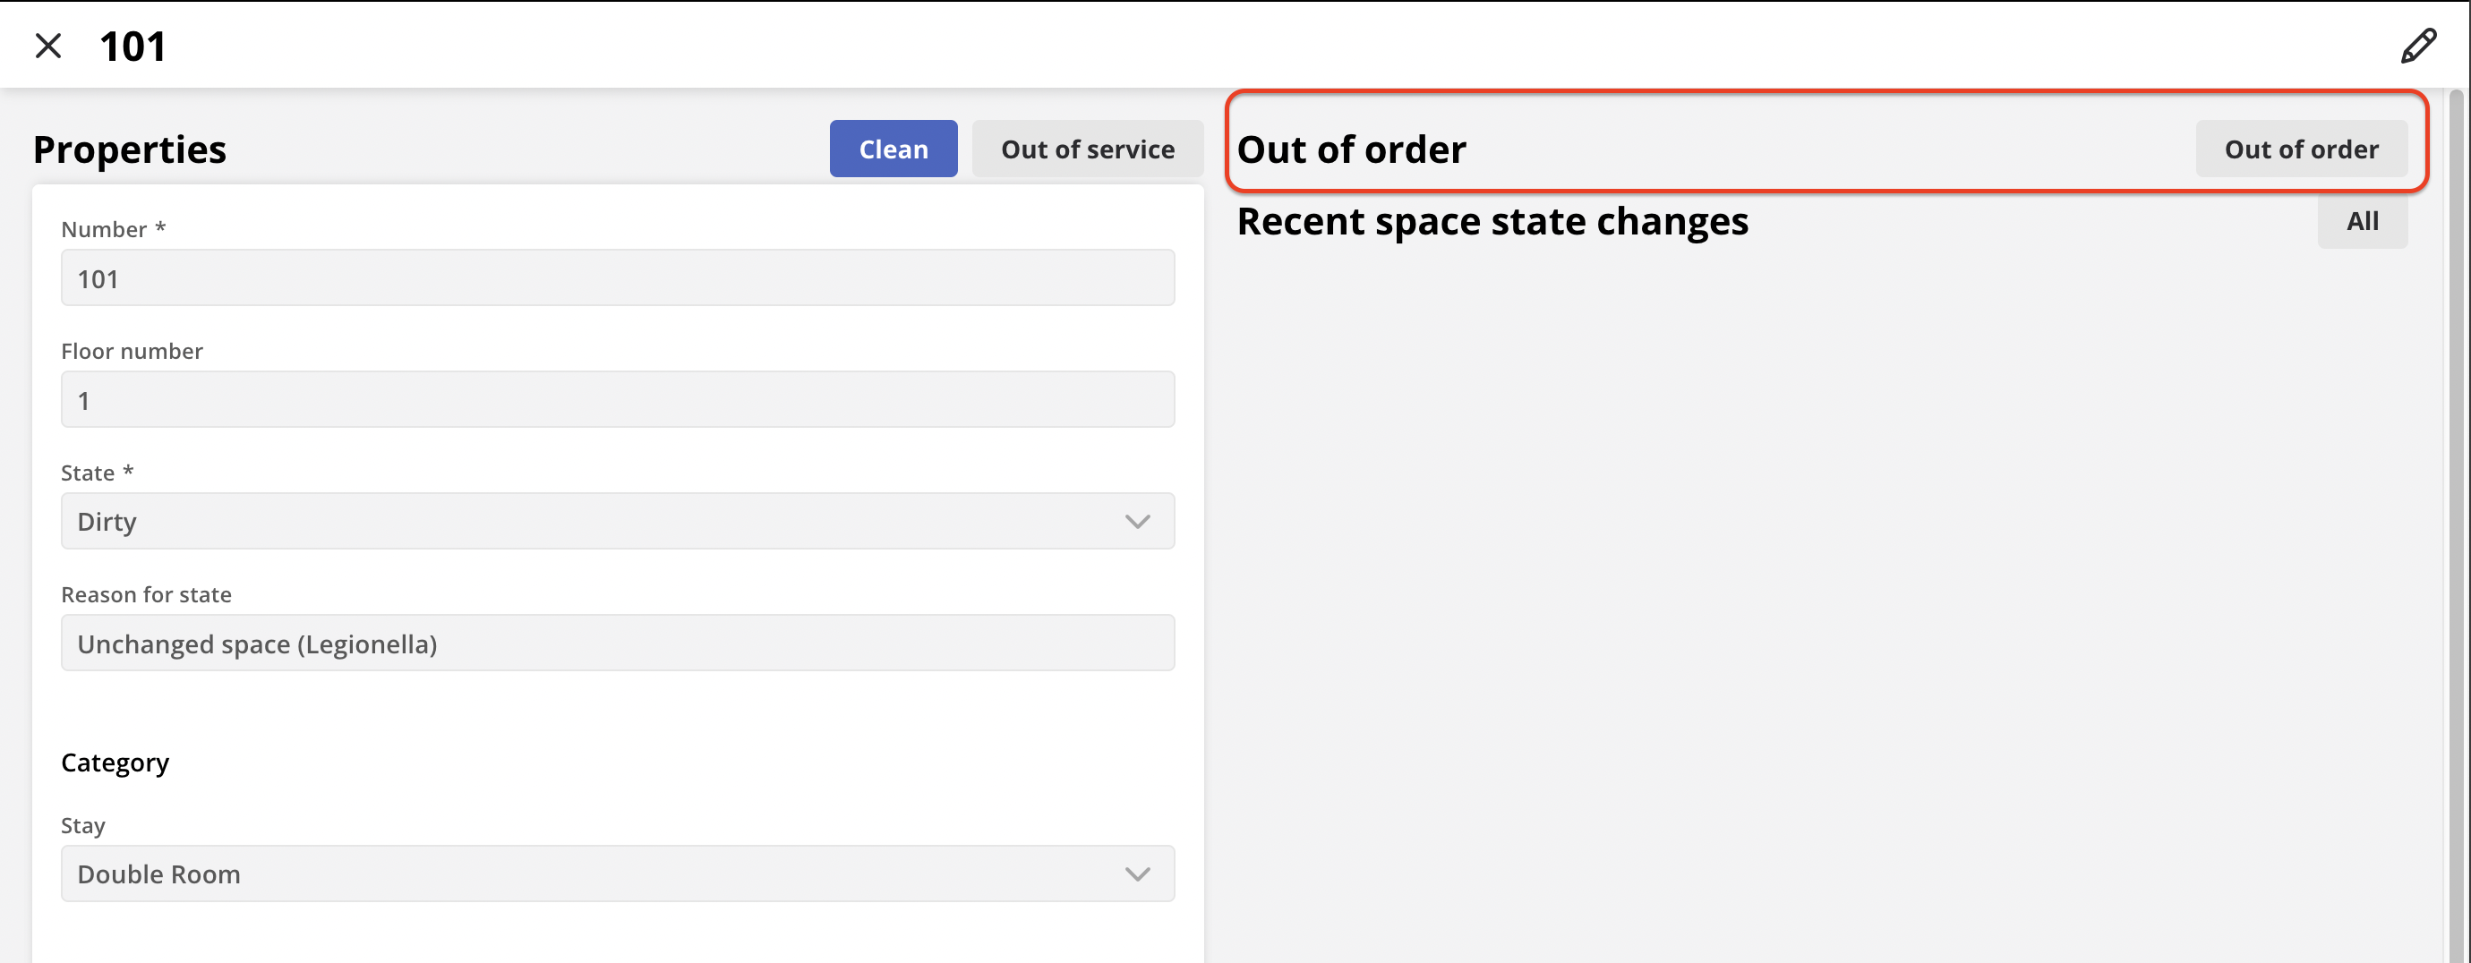Click the pencil edit icon
The width and height of the screenshot is (2471, 963).
click(2417, 45)
